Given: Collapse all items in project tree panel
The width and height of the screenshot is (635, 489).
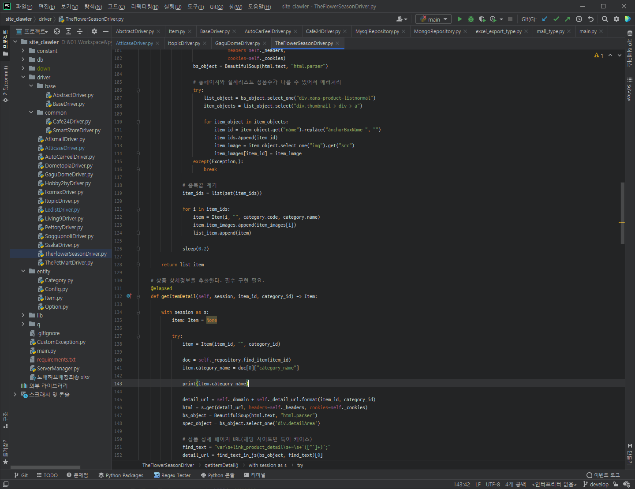Looking at the screenshot, I should tap(80, 31).
